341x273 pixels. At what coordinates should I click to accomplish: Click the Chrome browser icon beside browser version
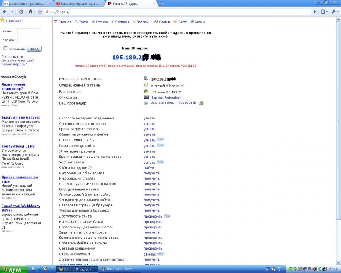[x=146, y=92]
